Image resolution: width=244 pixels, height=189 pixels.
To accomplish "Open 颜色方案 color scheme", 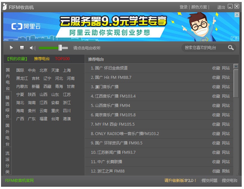I will [199, 7].
